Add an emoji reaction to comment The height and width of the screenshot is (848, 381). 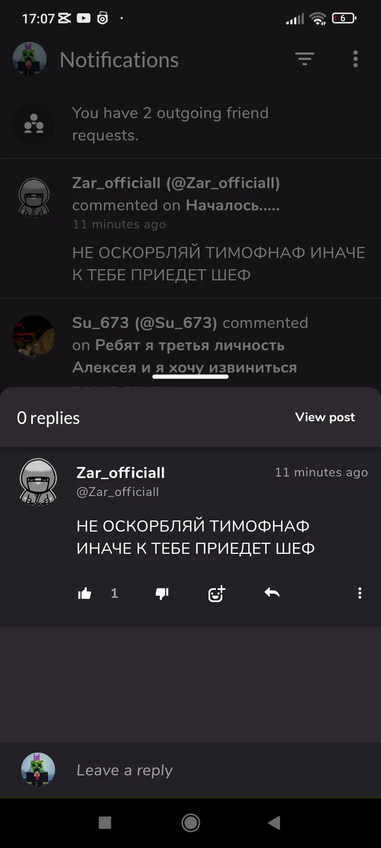pyautogui.click(x=217, y=593)
